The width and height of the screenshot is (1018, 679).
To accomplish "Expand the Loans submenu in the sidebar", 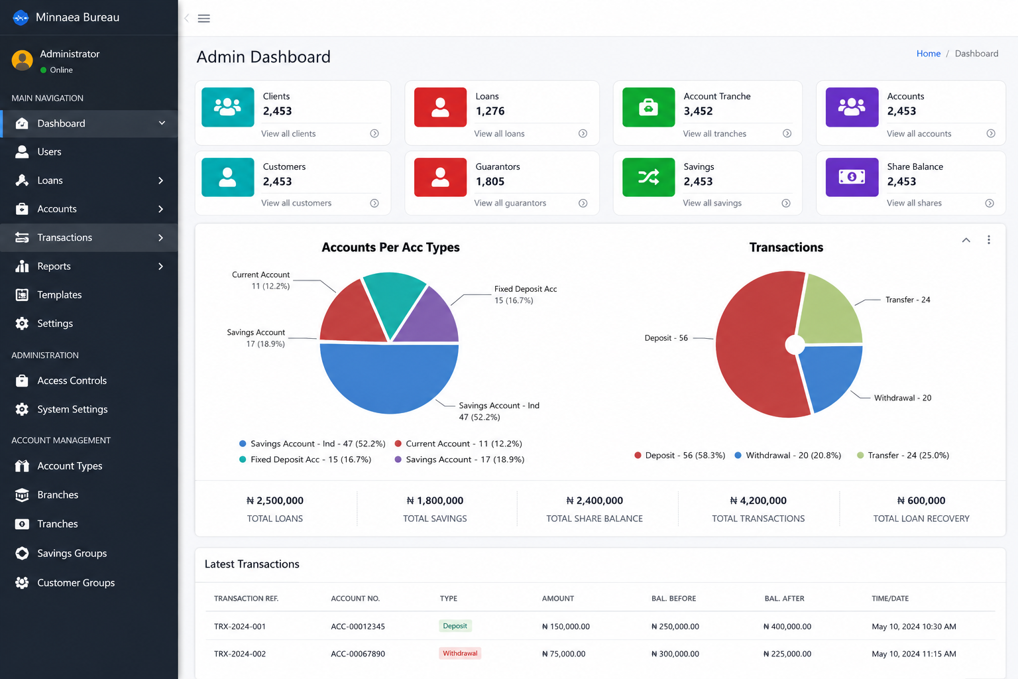I will tap(89, 180).
